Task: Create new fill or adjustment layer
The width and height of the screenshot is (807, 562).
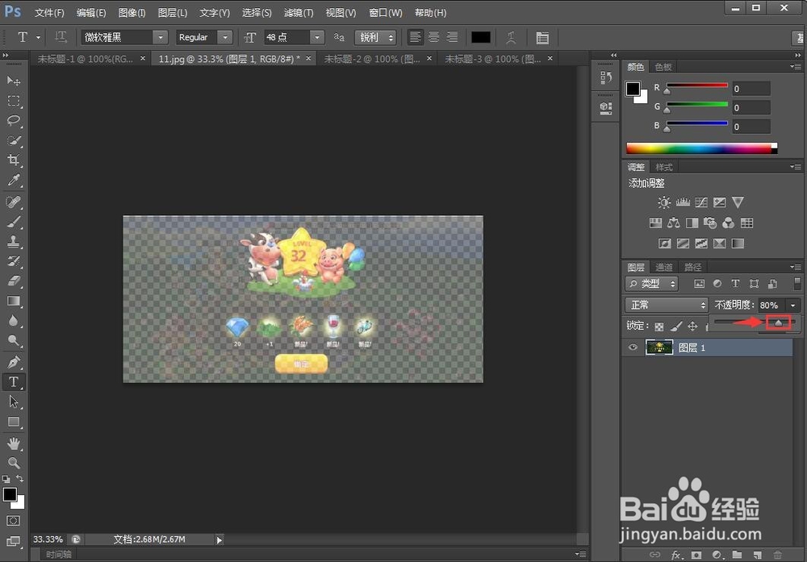Action: [717, 555]
